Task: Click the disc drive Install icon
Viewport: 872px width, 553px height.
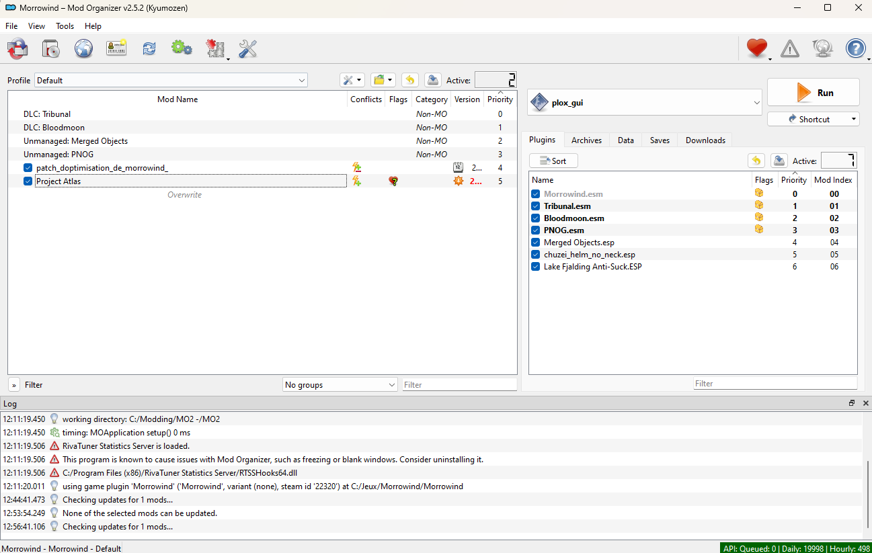Action: 51,48
